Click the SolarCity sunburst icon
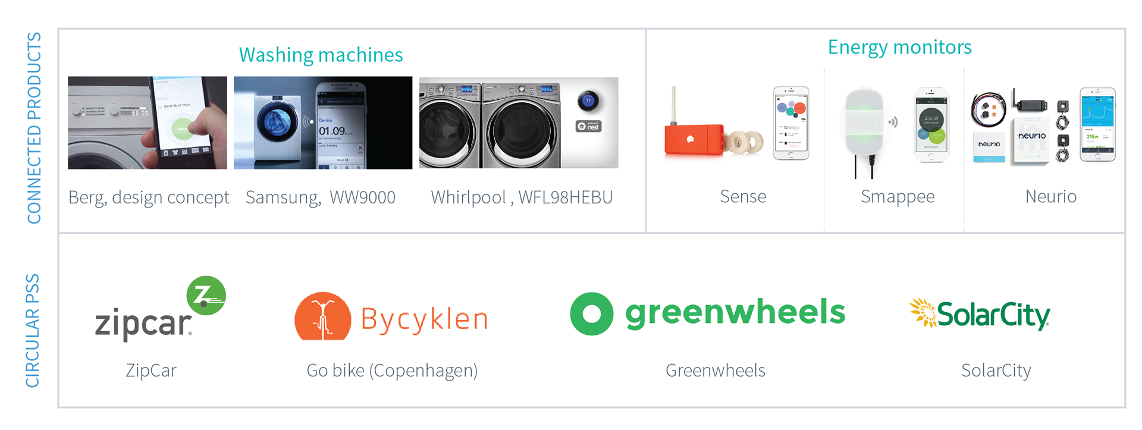The width and height of the screenshot is (1142, 430). pyautogui.click(x=923, y=312)
